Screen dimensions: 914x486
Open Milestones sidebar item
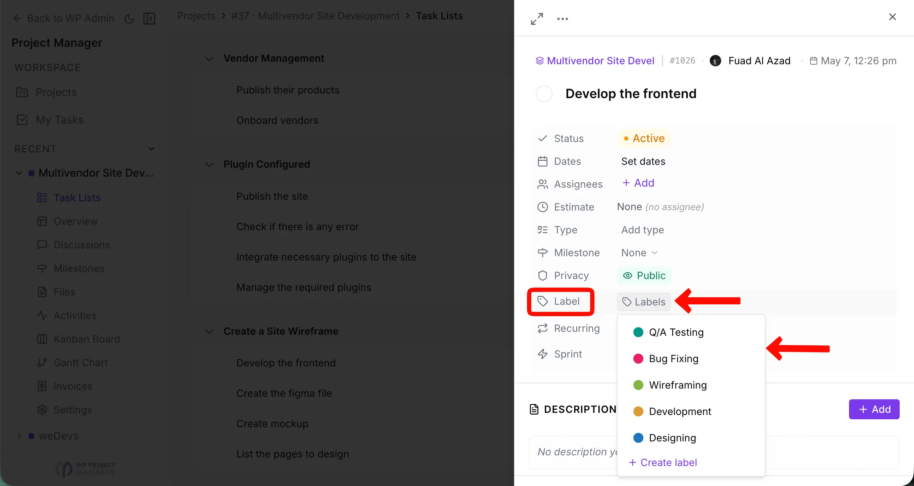[71, 268]
